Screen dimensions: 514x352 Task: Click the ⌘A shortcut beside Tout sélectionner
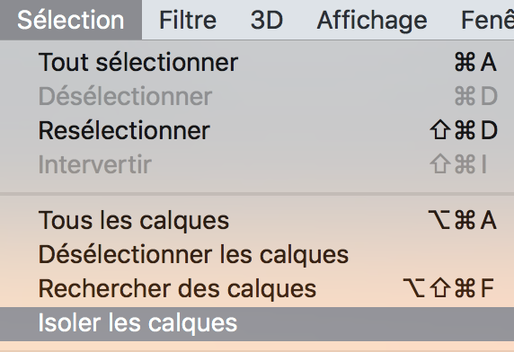(475, 62)
